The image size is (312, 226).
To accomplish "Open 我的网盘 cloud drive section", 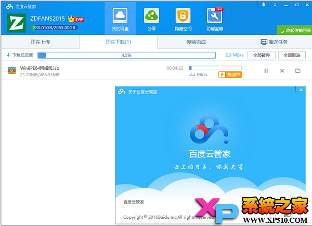I will 120,19.
